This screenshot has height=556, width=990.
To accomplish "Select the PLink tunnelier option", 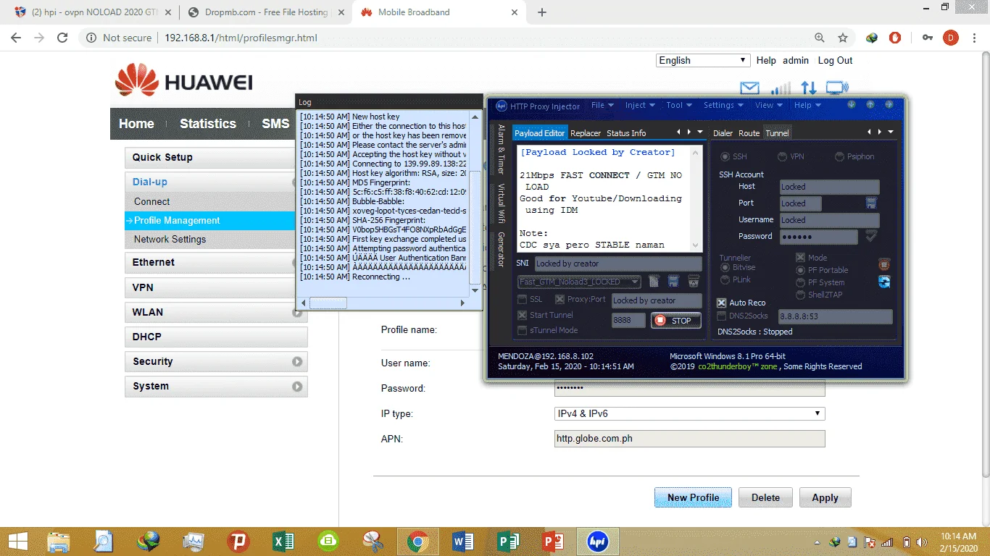I will 736,279.
